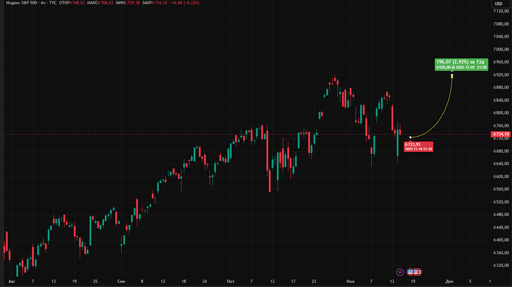512x287 pixels.
Task: Click the 18 date label on time axis
Action: (184, 281)
